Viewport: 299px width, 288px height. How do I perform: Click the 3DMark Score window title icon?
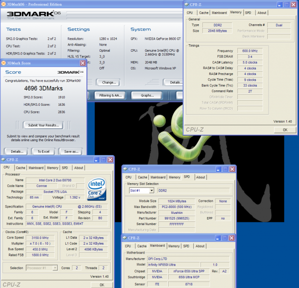coord(4,63)
